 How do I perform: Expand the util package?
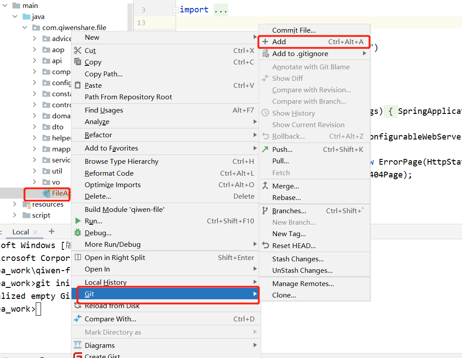tap(34, 171)
